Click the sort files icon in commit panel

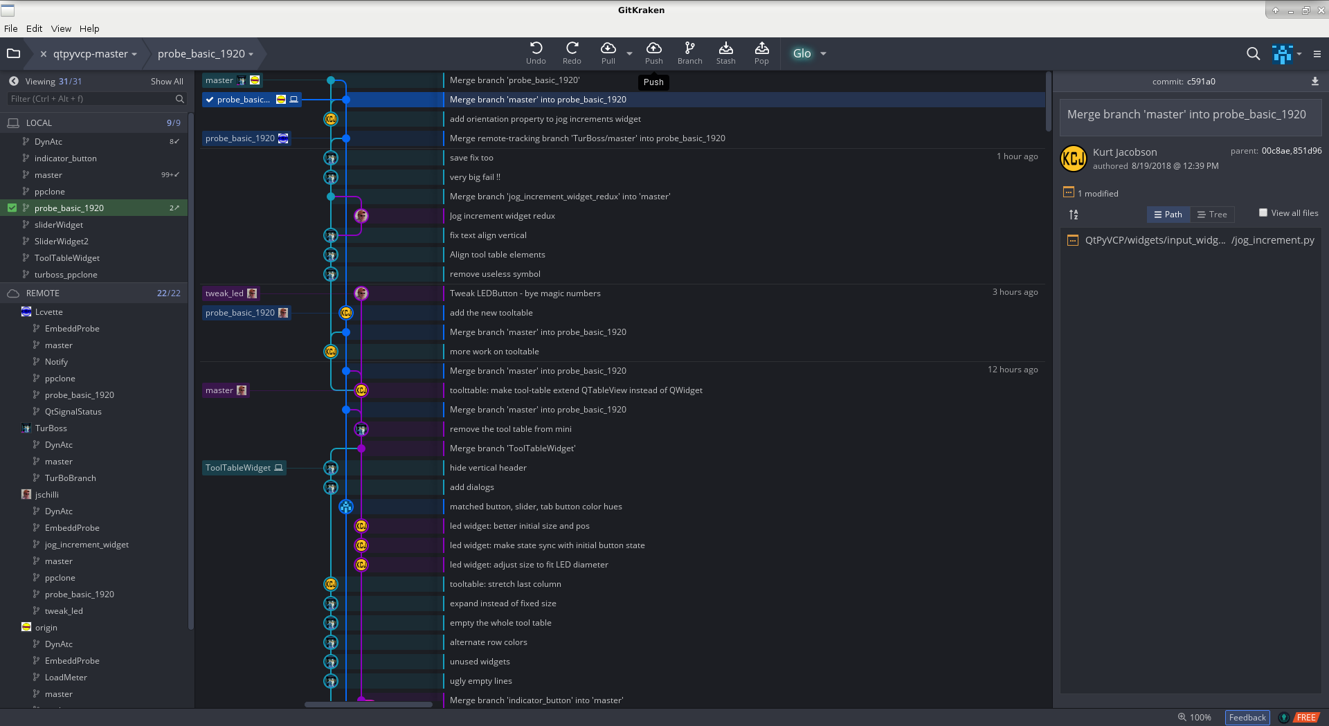1074,215
